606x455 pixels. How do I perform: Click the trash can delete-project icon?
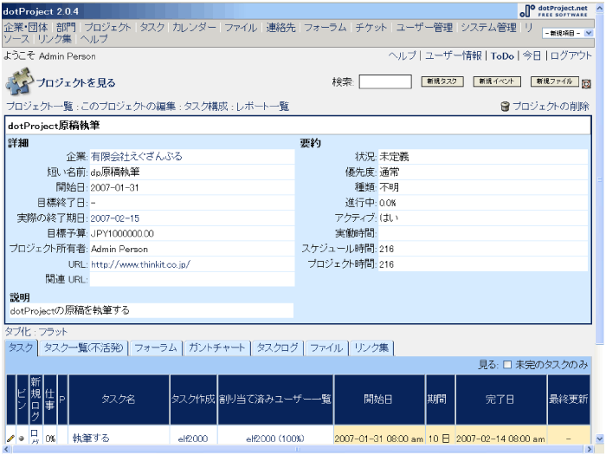(505, 107)
